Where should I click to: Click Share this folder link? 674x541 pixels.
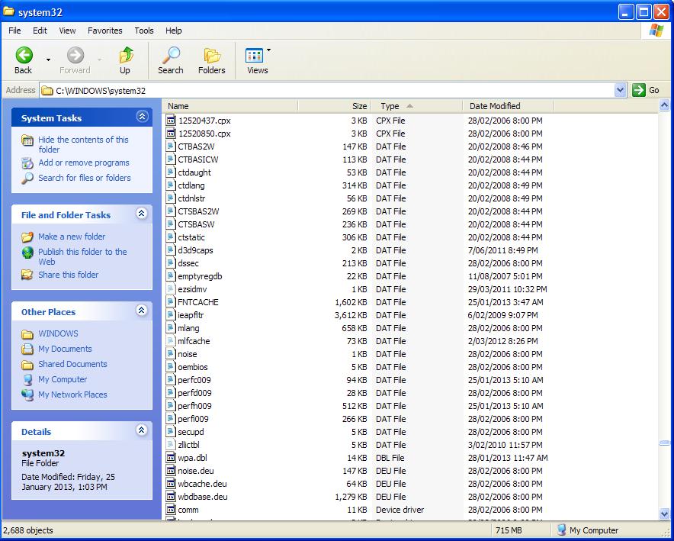pyautogui.click(x=69, y=275)
